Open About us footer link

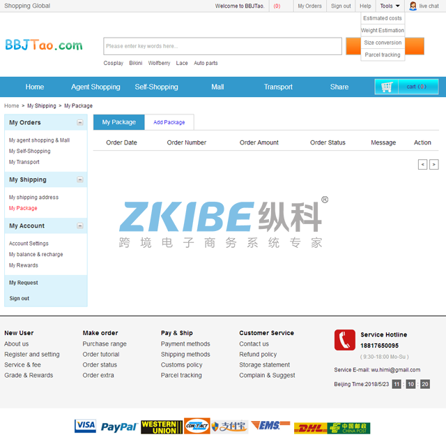17,344
